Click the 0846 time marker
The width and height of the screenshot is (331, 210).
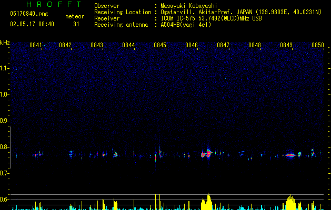pos(192,45)
